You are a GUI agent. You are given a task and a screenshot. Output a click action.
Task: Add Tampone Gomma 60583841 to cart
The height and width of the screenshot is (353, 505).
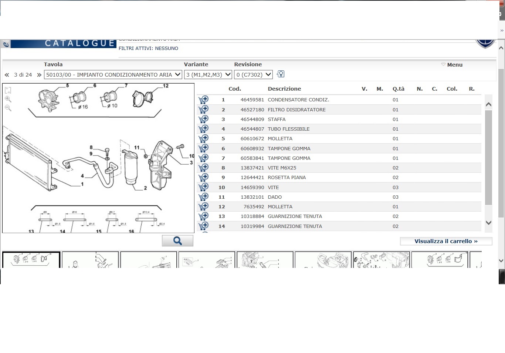203,158
